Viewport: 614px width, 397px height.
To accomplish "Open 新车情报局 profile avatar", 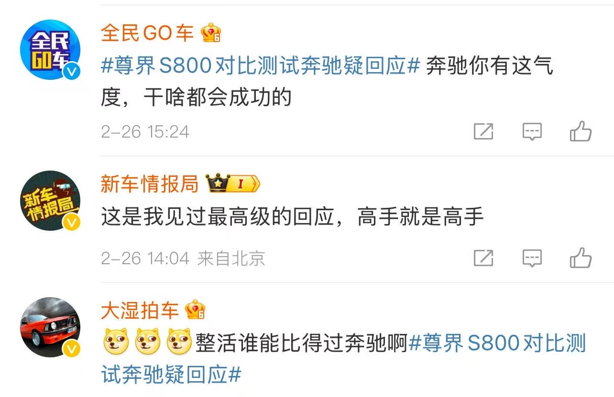I will (50, 201).
